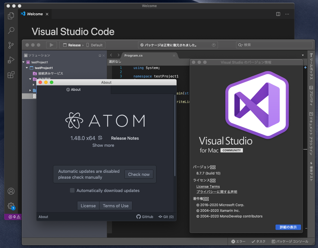
Task: Split the VS Code editor
Action: 278,14
